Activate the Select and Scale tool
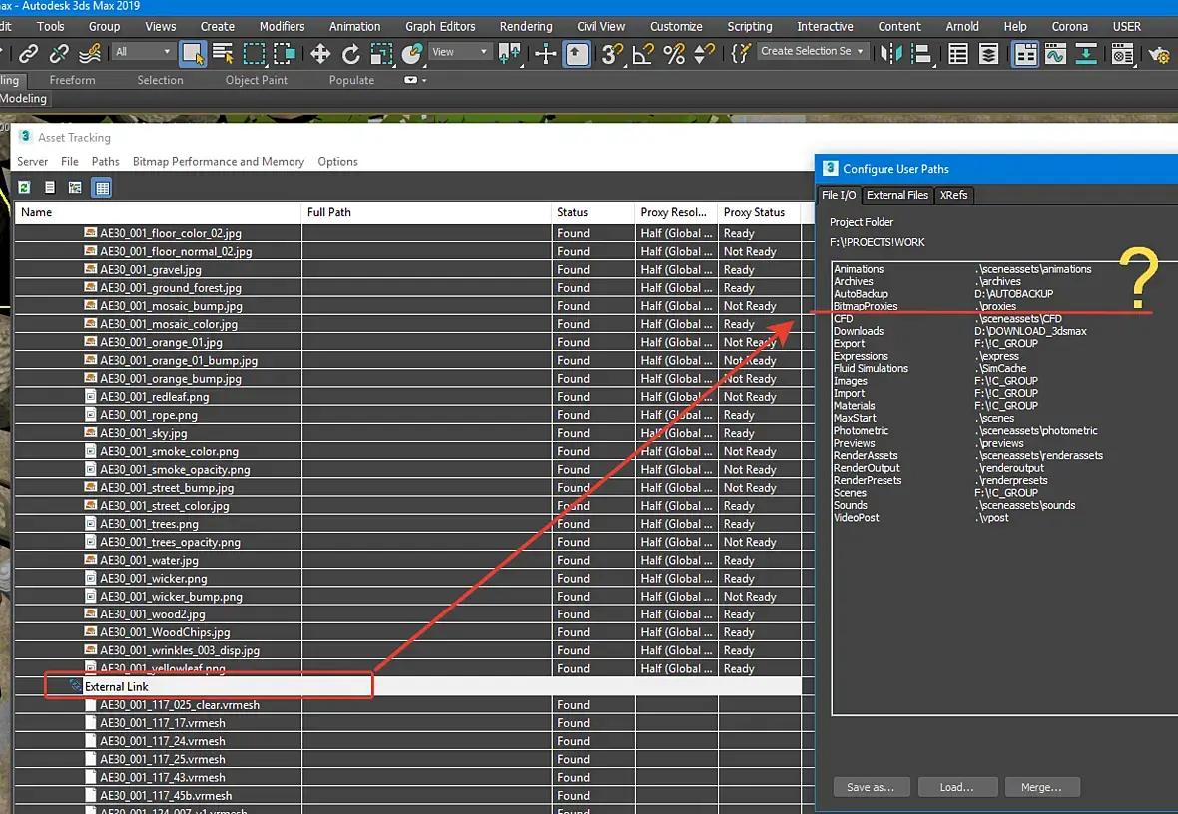Screen dimensions: 1178x814 (x=381, y=53)
